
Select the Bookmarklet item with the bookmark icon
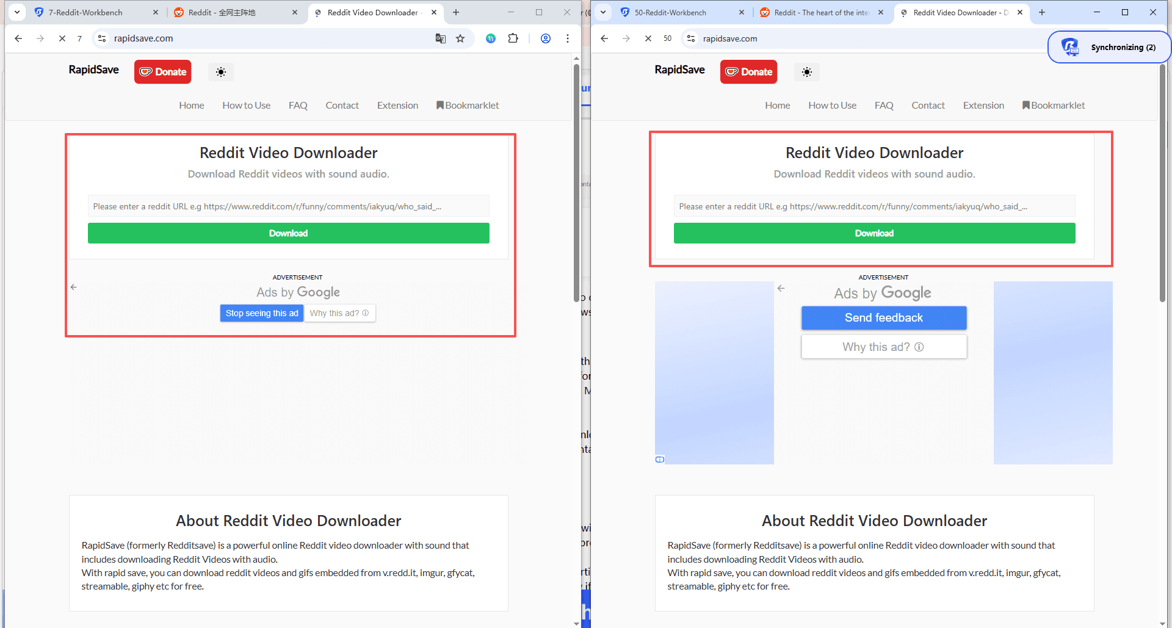[x=467, y=105]
